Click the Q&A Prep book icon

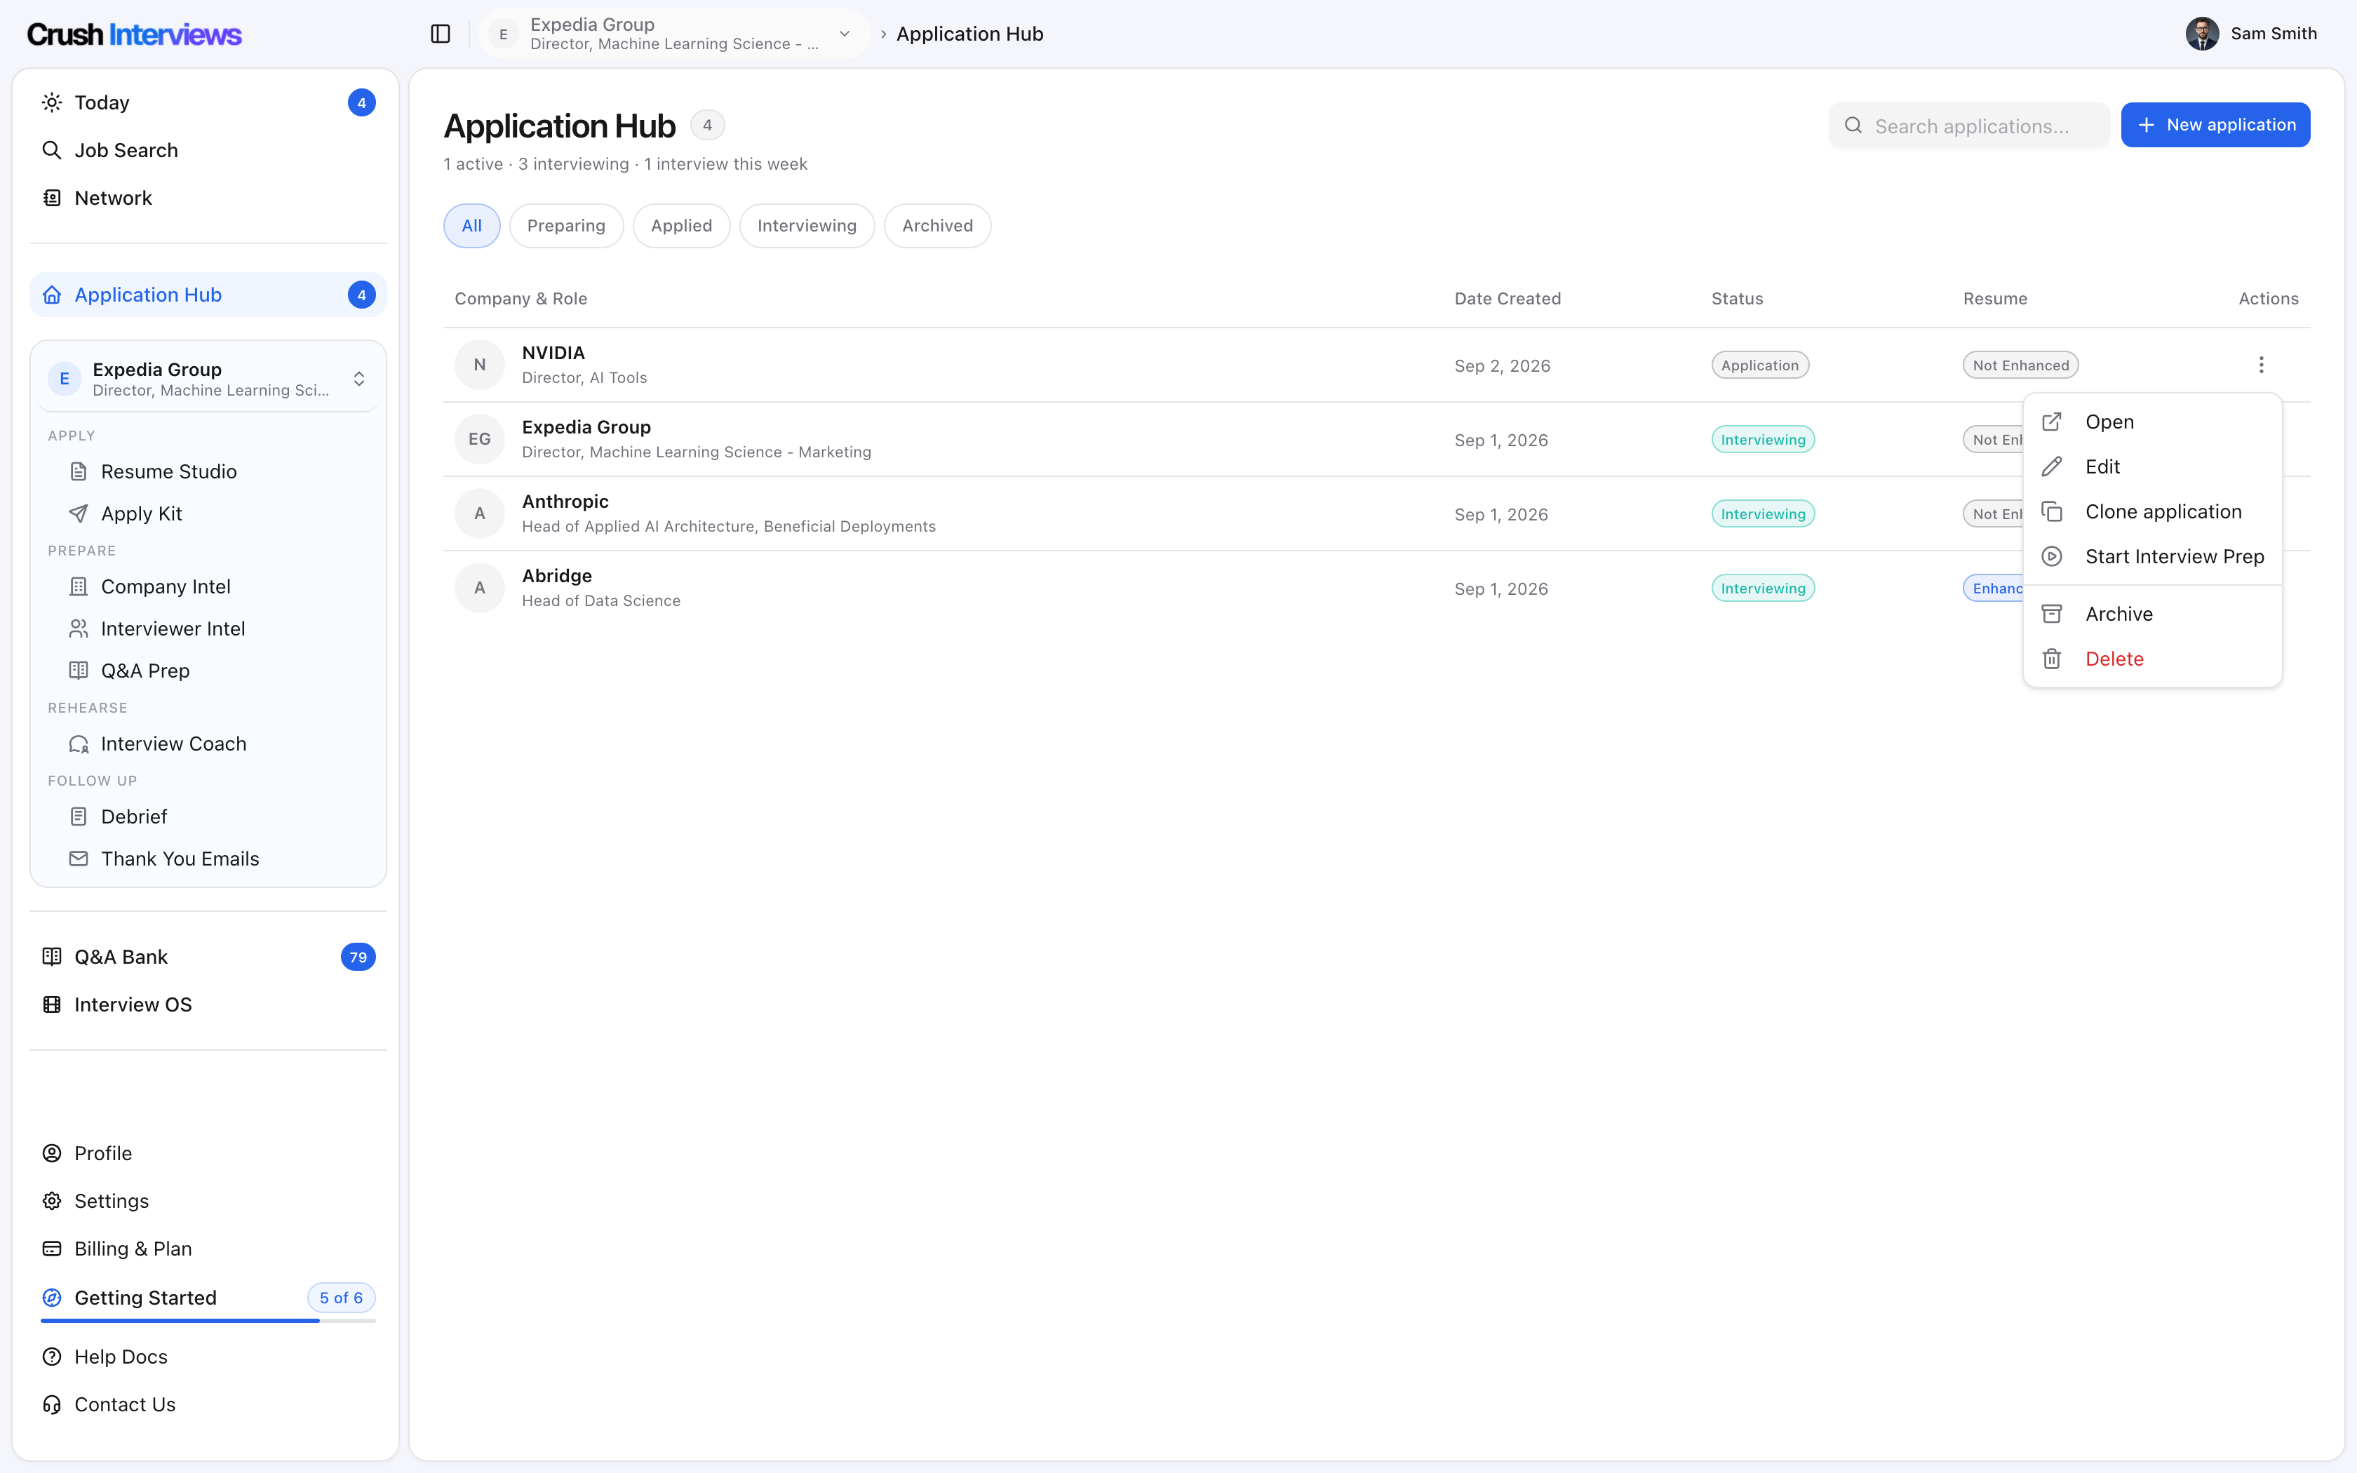[79, 671]
